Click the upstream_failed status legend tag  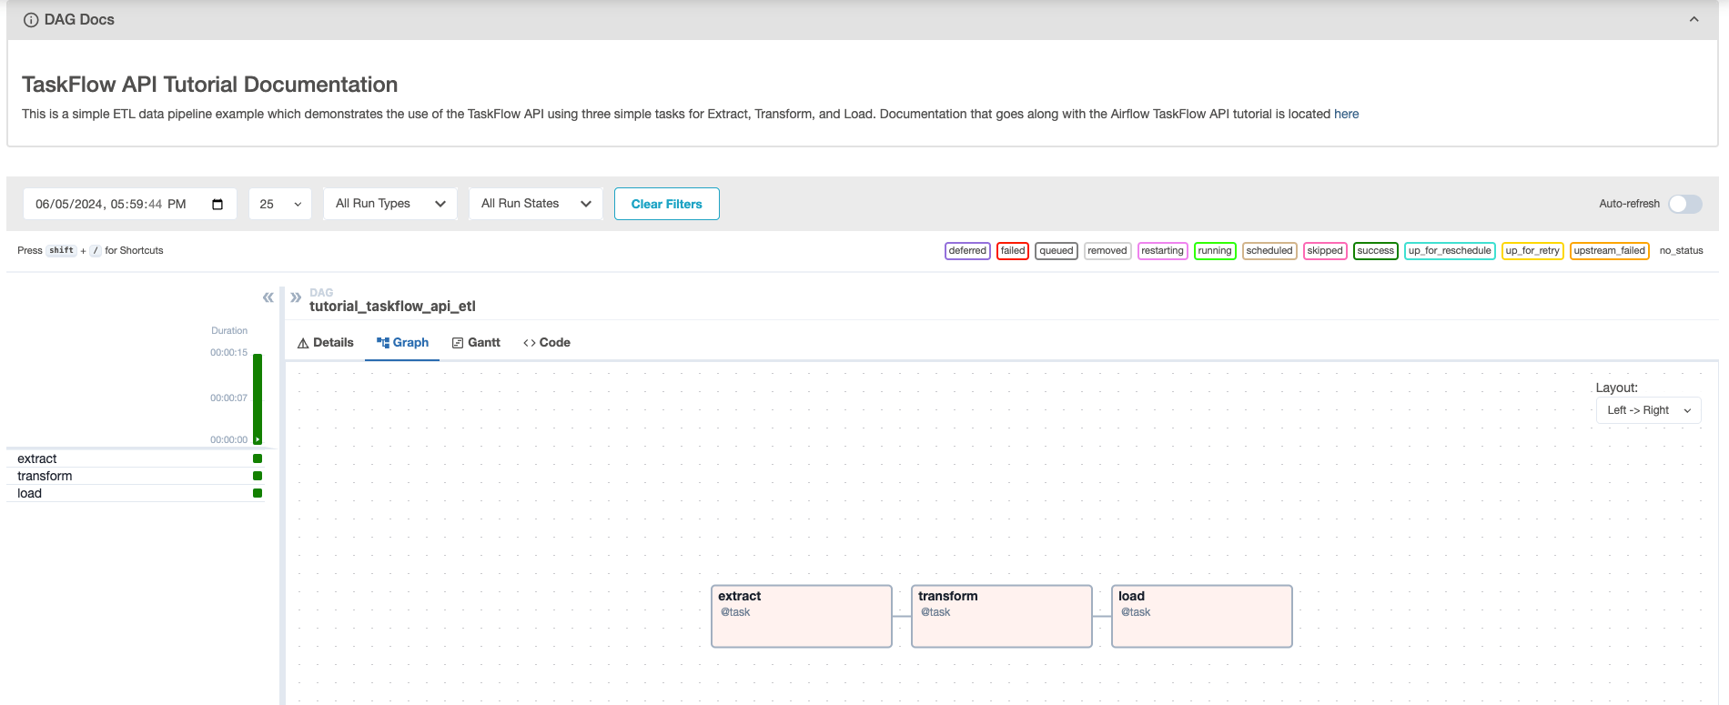pos(1610,251)
